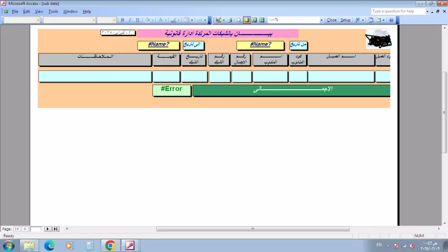Click the Fill/Back Color bucket icon

[x=147, y=20]
